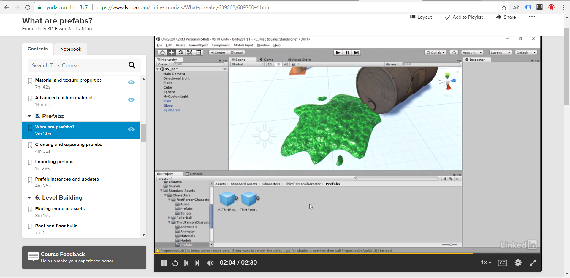Open the Unity Account dropdown
570x278 pixels.
tap(472, 52)
